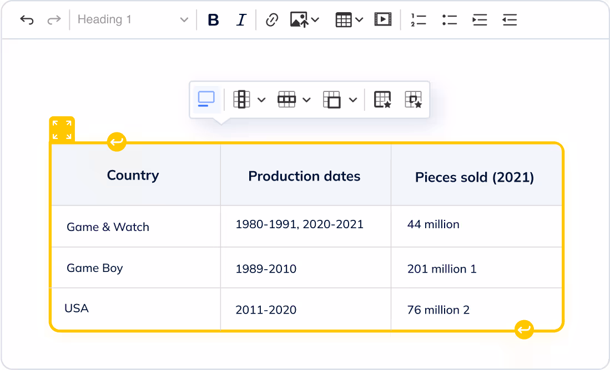
Task: Expand the merge cells dropdown
Action: [x=340, y=100]
